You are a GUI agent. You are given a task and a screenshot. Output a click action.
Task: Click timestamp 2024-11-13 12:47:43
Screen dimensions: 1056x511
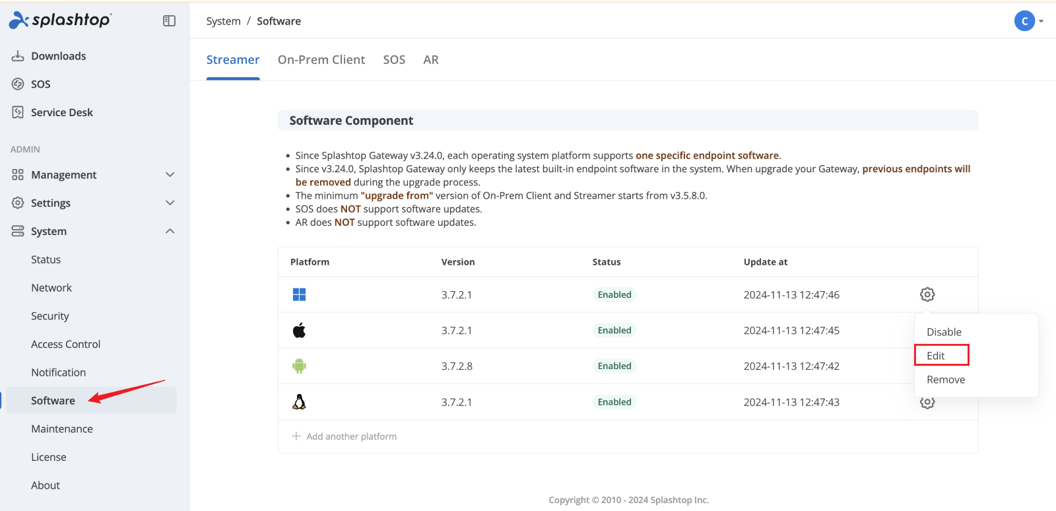tap(791, 402)
